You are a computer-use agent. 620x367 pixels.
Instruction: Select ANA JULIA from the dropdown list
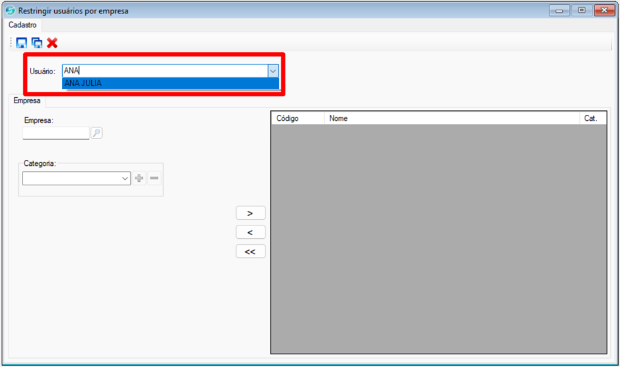(170, 83)
